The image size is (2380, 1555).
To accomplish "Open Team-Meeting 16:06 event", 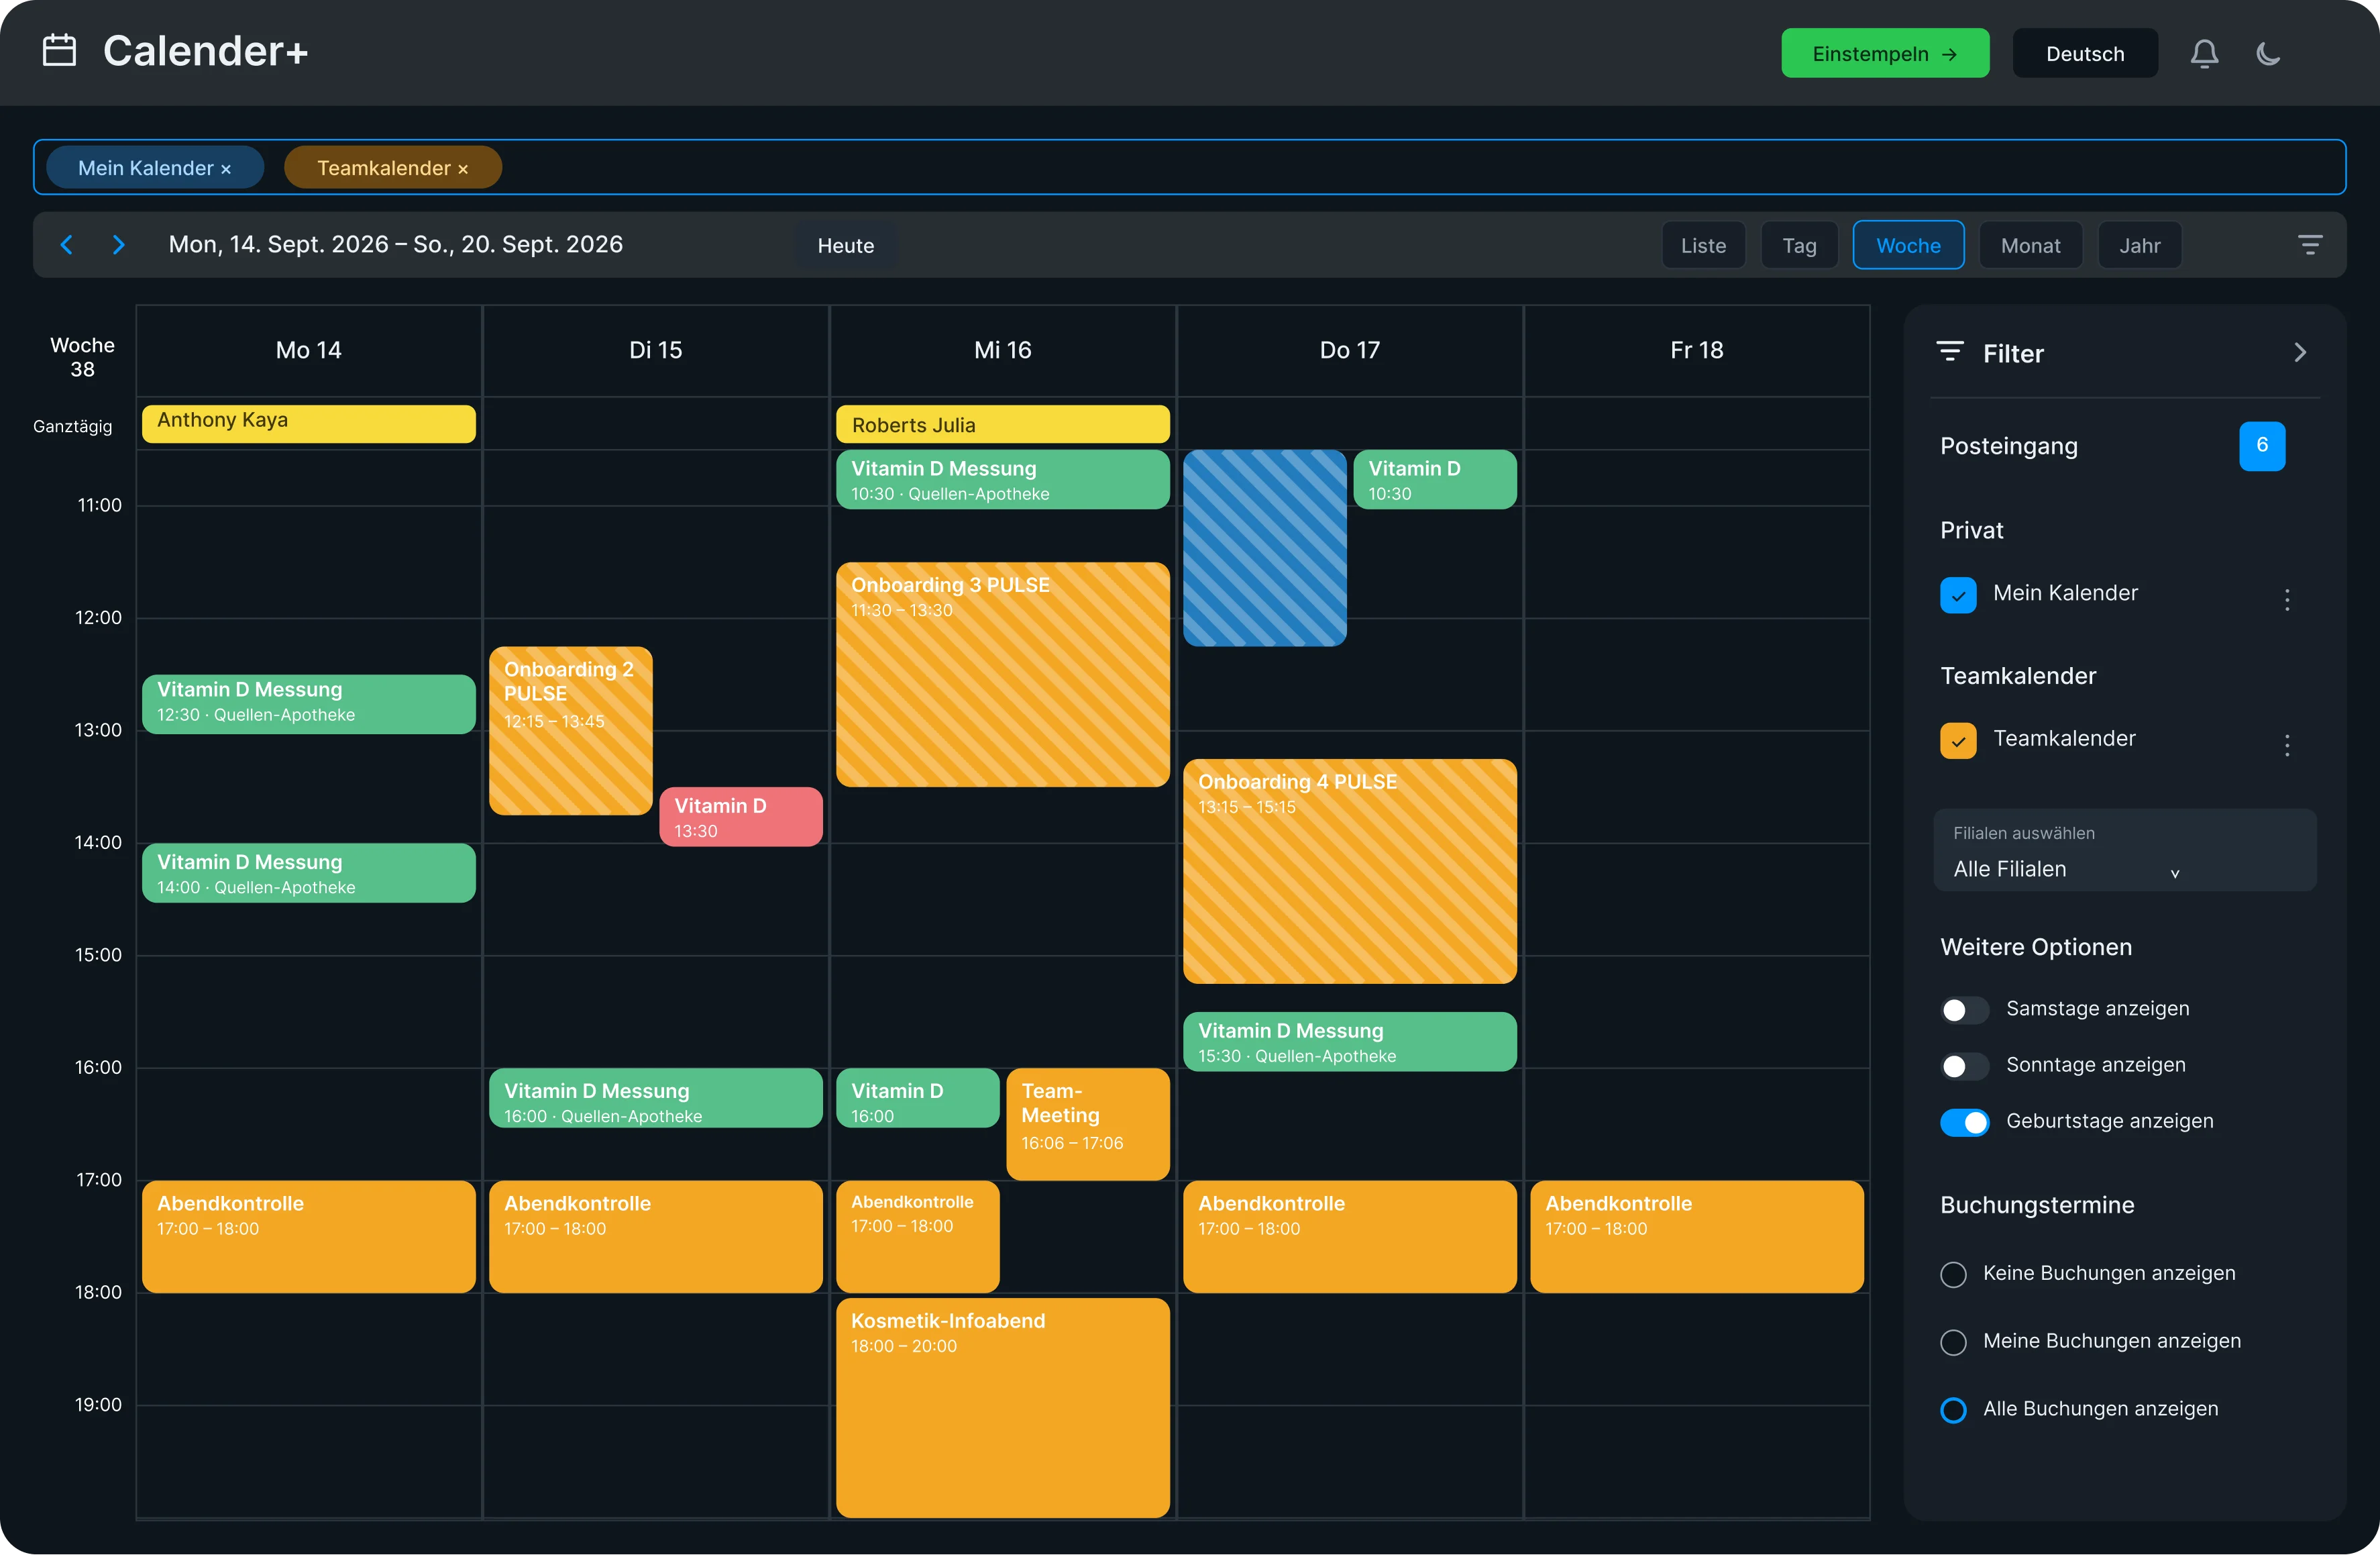I will [x=1088, y=1123].
